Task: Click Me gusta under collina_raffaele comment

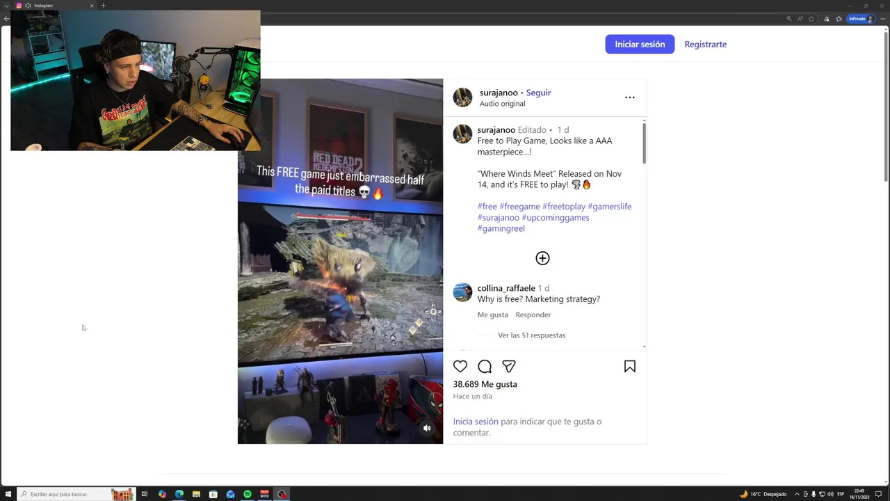Action: pos(492,315)
